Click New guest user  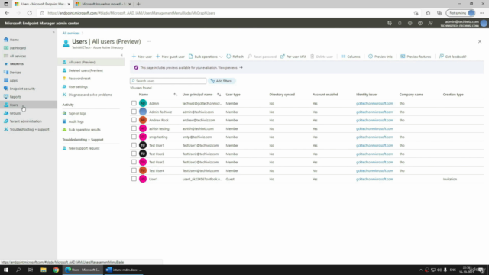click(170, 57)
